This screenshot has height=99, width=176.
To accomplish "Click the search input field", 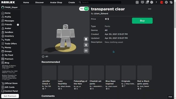I will pyautogui.click(x=100, y=2).
